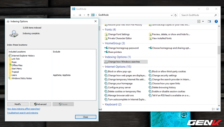Click the Change how Windows searches icon
The height and width of the screenshot is (127, 224).
tap(106, 62)
